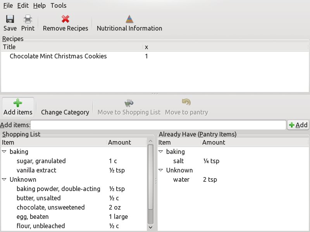Select the egg, beaten item
Screen dimensions: 310x232
pos(33,217)
